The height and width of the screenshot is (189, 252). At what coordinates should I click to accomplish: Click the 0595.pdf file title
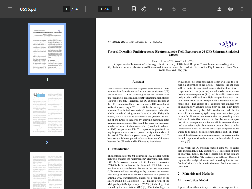tap(29, 9)
